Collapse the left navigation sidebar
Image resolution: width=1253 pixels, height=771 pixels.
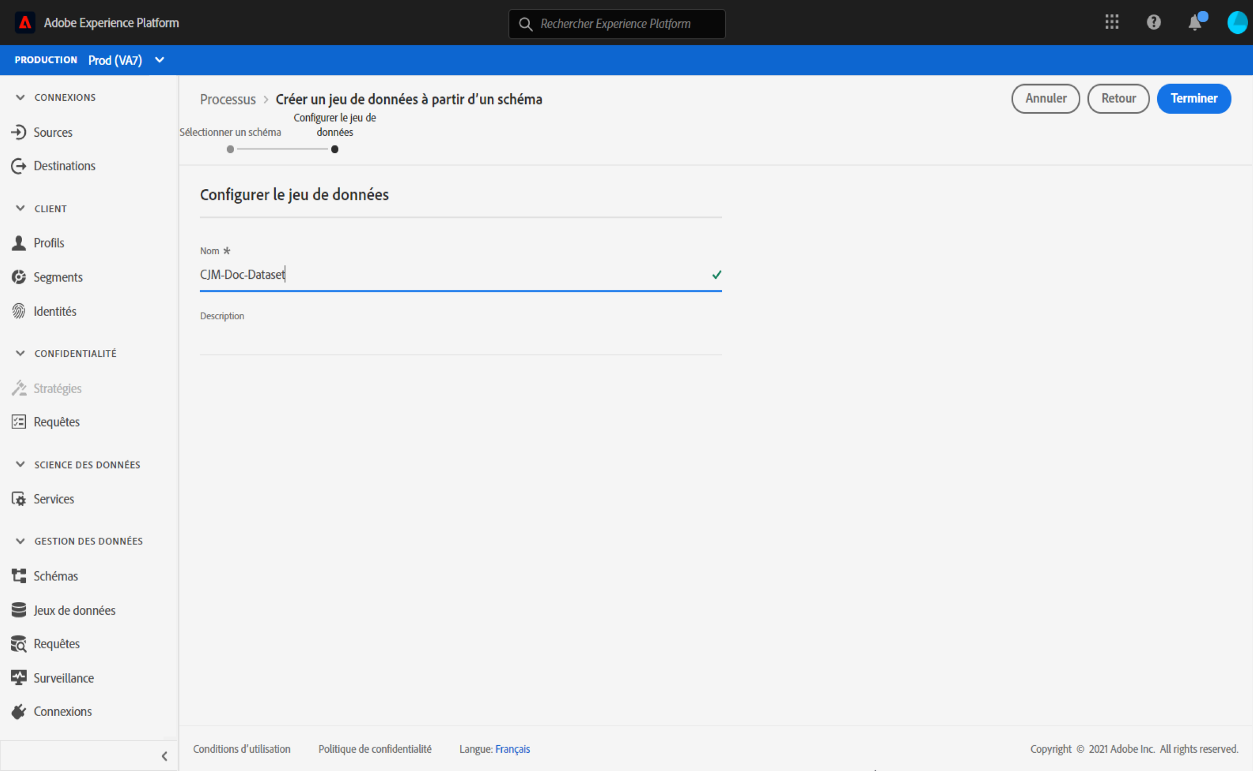click(x=165, y=756)
